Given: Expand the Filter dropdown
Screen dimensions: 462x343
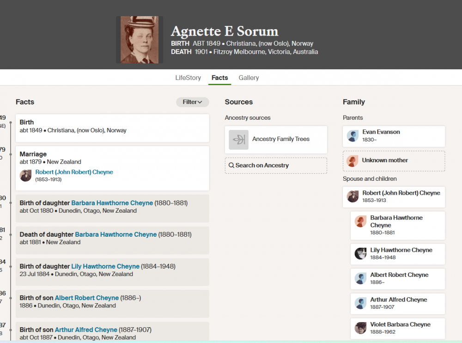Looking at the screenshot, I should pos(192,102).
